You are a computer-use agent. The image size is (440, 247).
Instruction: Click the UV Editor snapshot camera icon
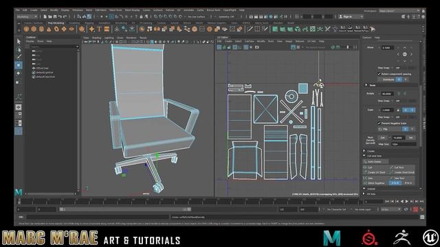coord(256,47)
